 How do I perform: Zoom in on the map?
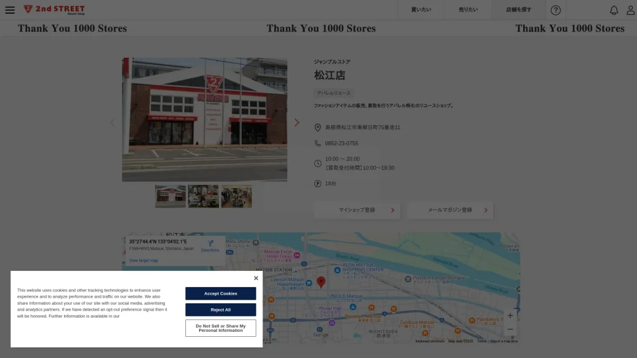510,315
